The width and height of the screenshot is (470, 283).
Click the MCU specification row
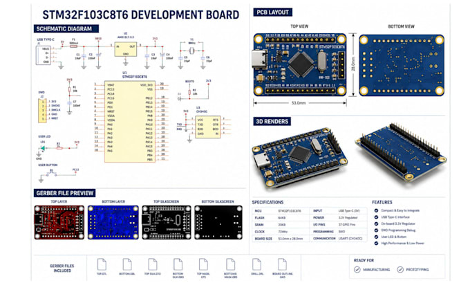point(281,210)
